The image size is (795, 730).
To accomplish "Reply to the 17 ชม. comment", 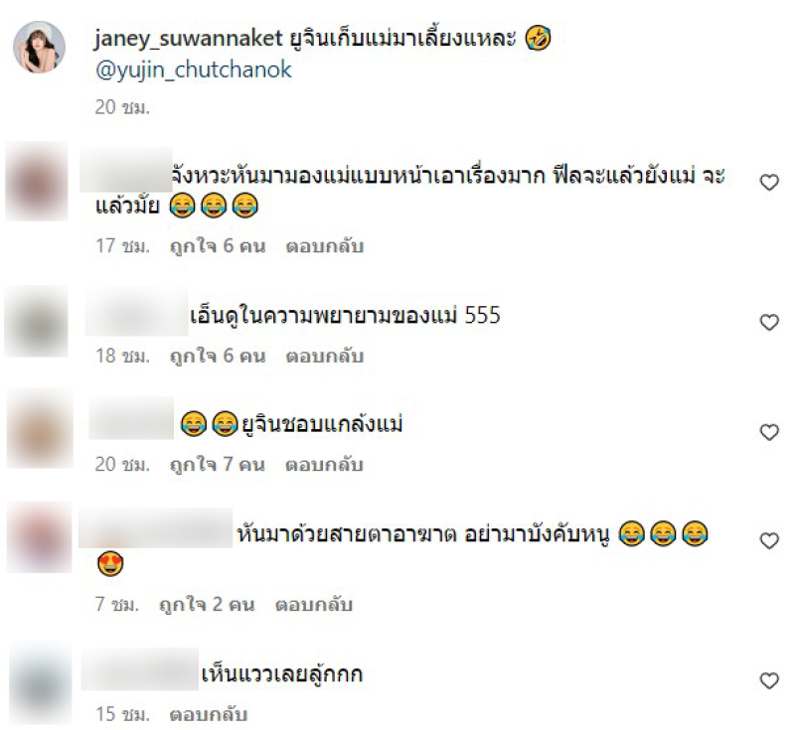I will click(325, 246).
